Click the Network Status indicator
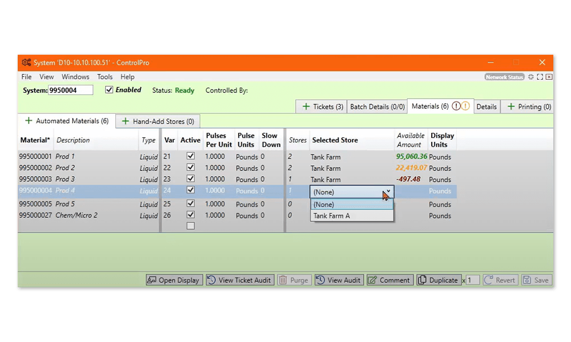571x342 pixels. [x=504, y=77]
